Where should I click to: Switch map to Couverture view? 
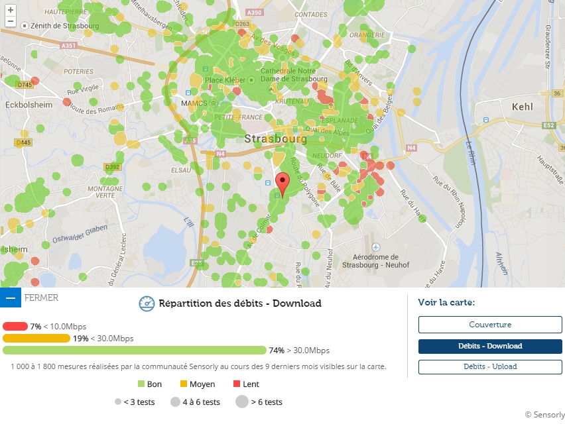(x=490, y=325)
